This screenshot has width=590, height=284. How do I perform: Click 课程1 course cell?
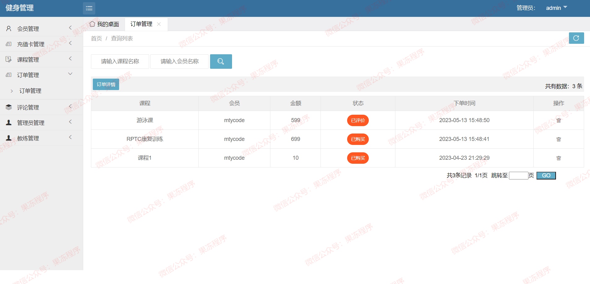coord(145,158)
